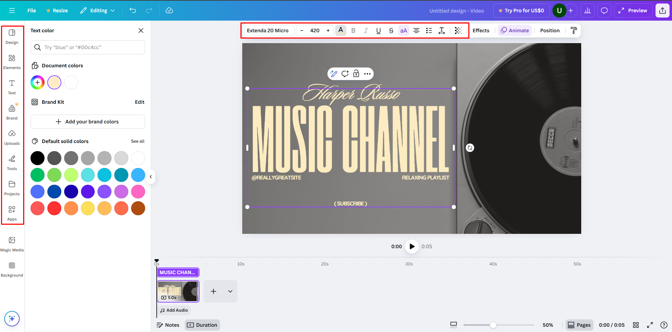This screenshot has height=332, width=672.
Task: Open the Editing mode dropdown
Action: tap(97, 11)
